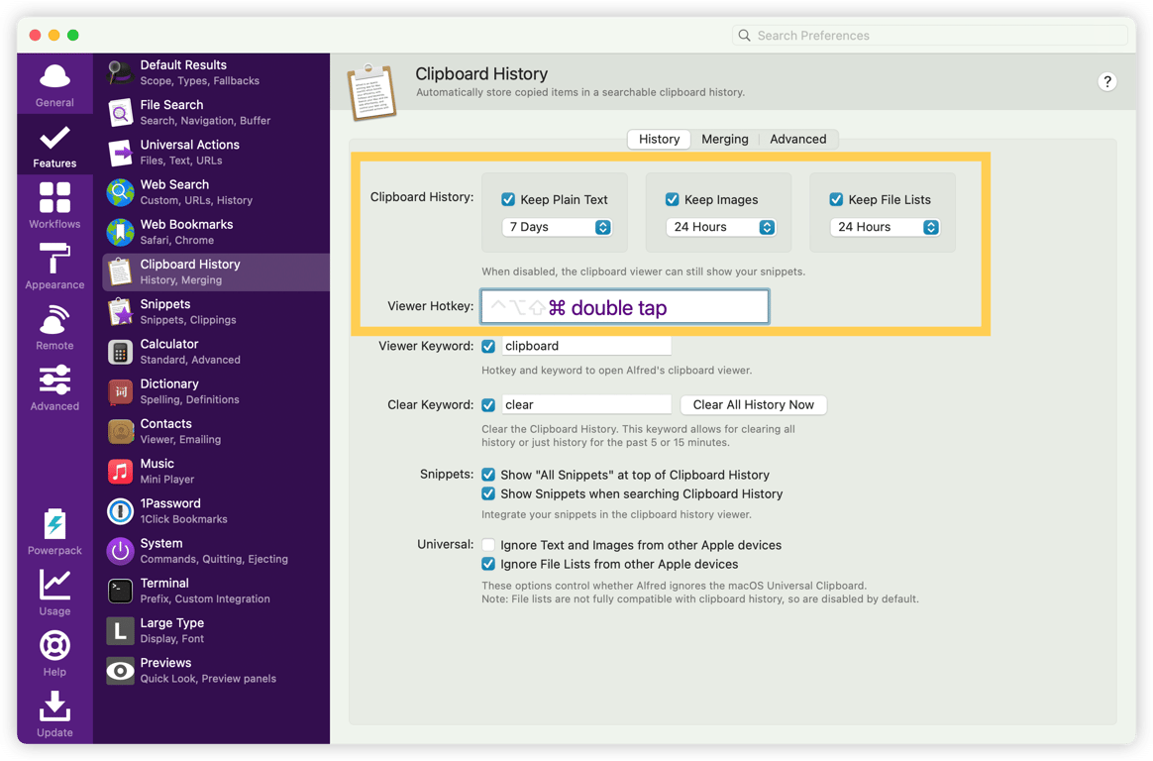Open the Workflows section

(x=55, y=205)
